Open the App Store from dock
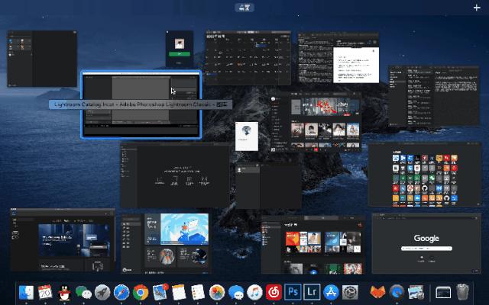Image resolution: width=489 pixels, height=305 pixels. [331, 292]
